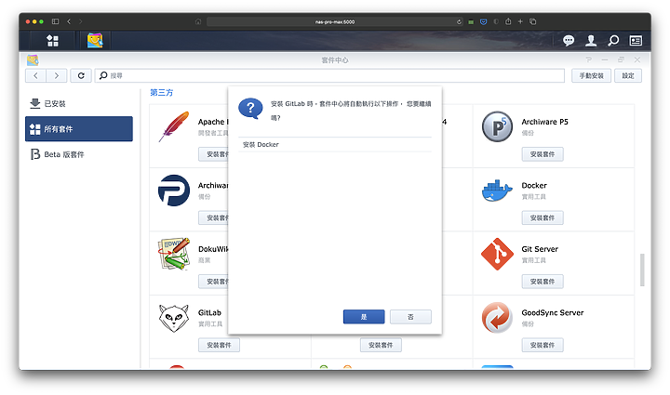This screenshot has height=395, width=670.
Task: Go back in Package Center
Action: coord(36,75)
